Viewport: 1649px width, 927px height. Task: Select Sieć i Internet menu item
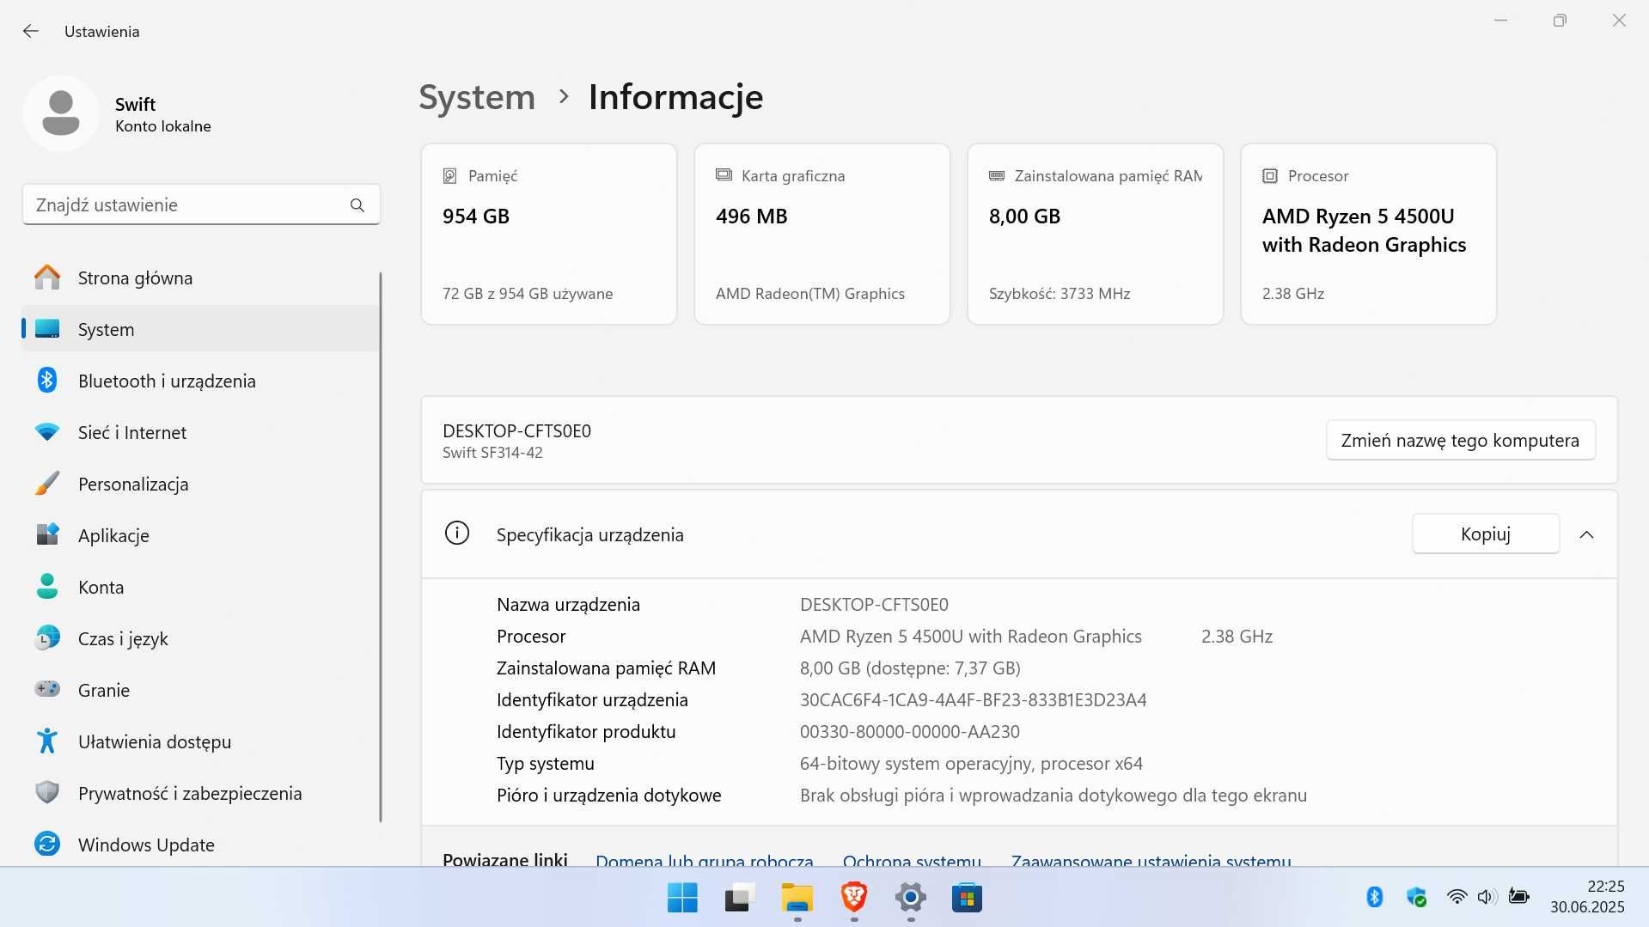[x=200, y=432]
